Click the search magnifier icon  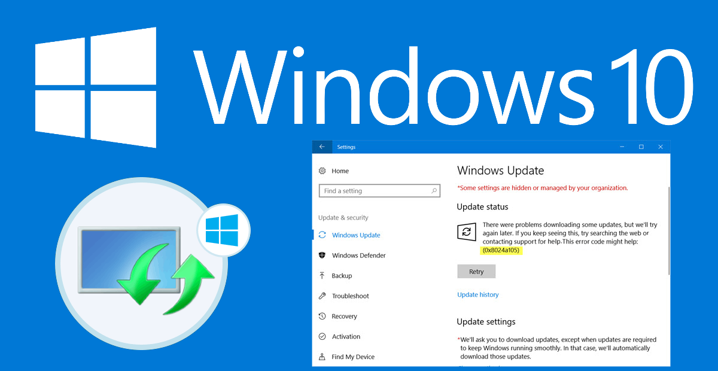[434, 191]
